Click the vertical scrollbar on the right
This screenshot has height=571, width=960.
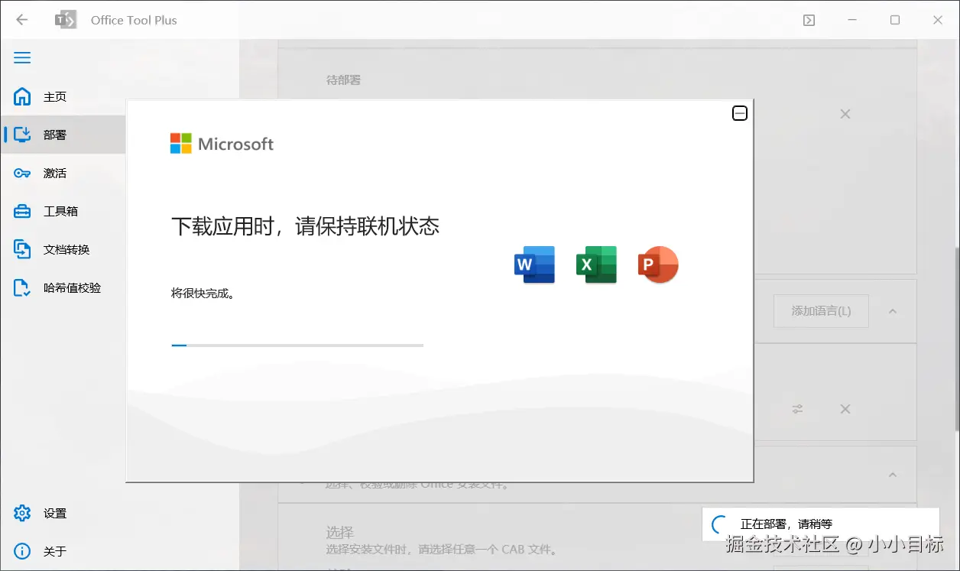click(957, 338)
